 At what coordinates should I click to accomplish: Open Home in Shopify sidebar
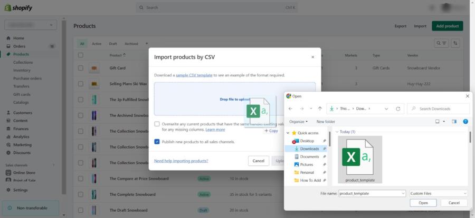tap(18, 38)
